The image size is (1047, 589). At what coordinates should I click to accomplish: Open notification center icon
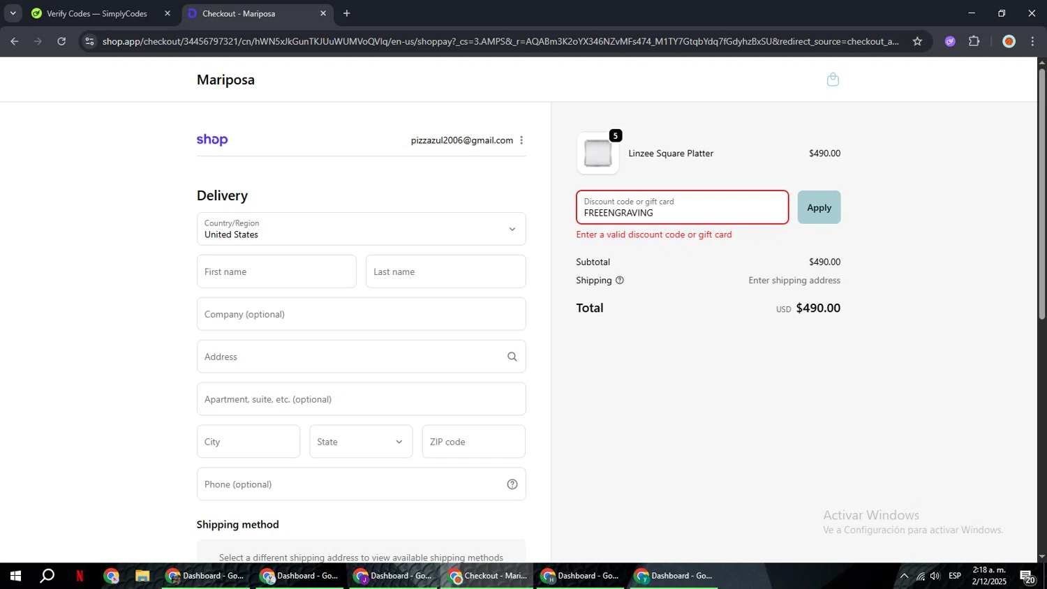pos(1027,576)
